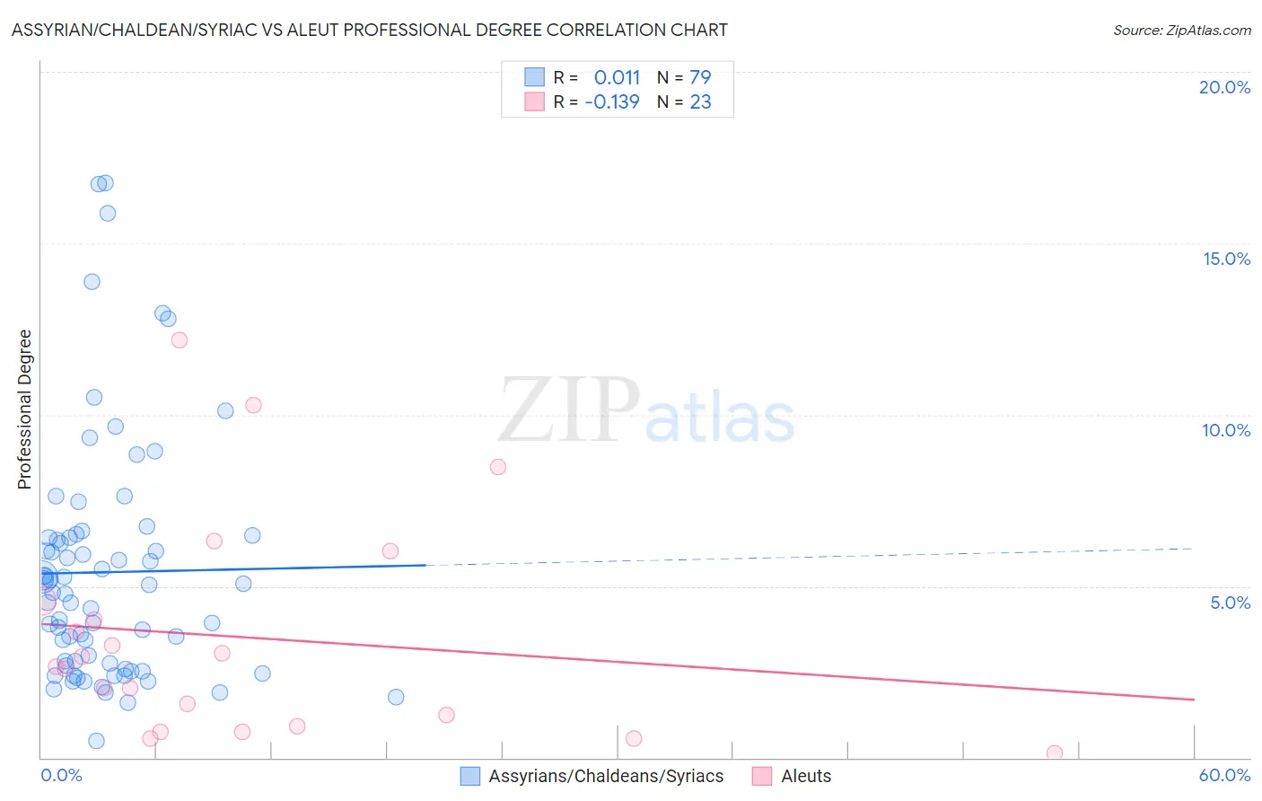
Task: Click the 0.0% x-axis label
Action: 61,775
